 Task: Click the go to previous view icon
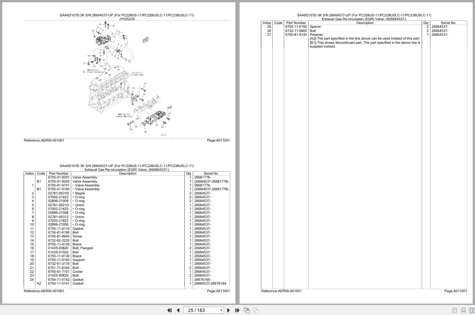tap(246, 310)
